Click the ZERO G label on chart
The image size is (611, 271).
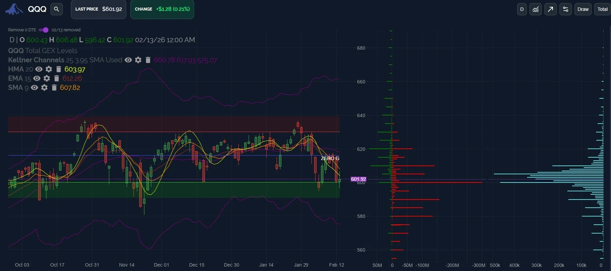(x=330, y=158)
